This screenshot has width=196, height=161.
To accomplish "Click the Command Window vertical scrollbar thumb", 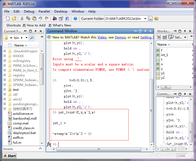I will click(151, 110).
